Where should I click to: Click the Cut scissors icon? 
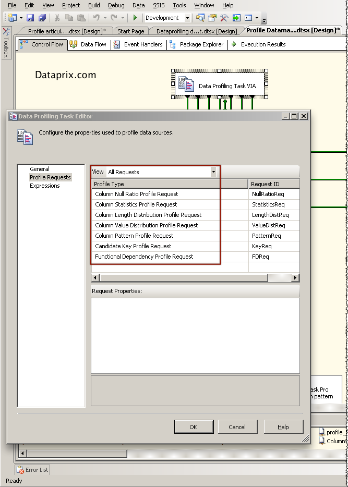click(57, 18)
